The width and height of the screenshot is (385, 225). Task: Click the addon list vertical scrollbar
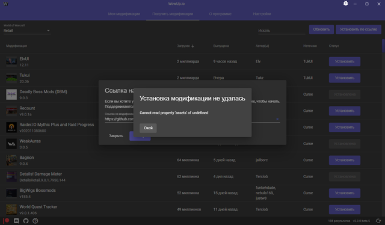point(383,46)
